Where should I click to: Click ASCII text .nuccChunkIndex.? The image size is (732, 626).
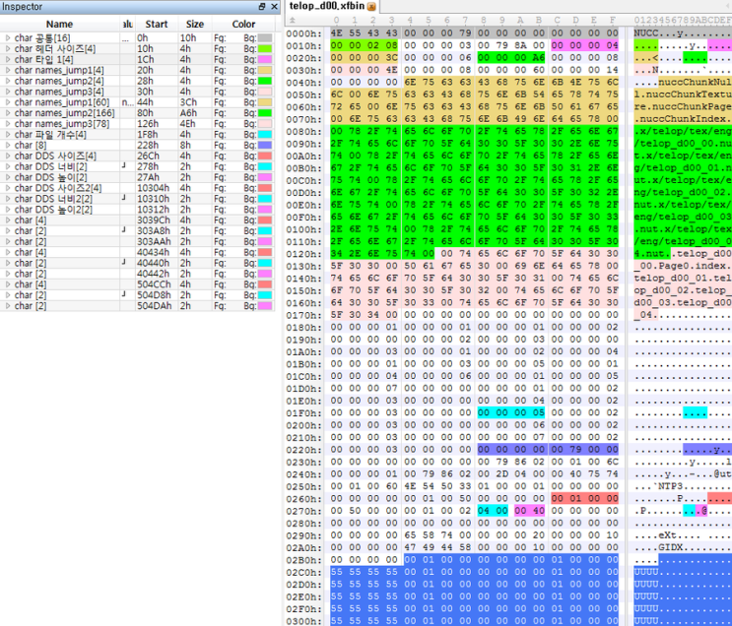click(x=683, y=119)
